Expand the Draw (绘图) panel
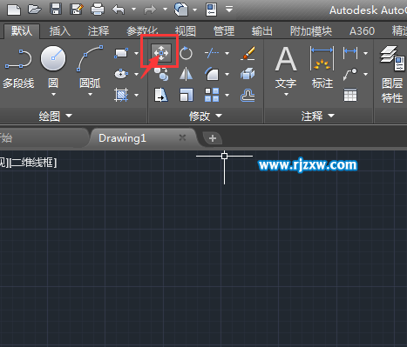Screen dimensions: 407x347 [x=55, y=117]
